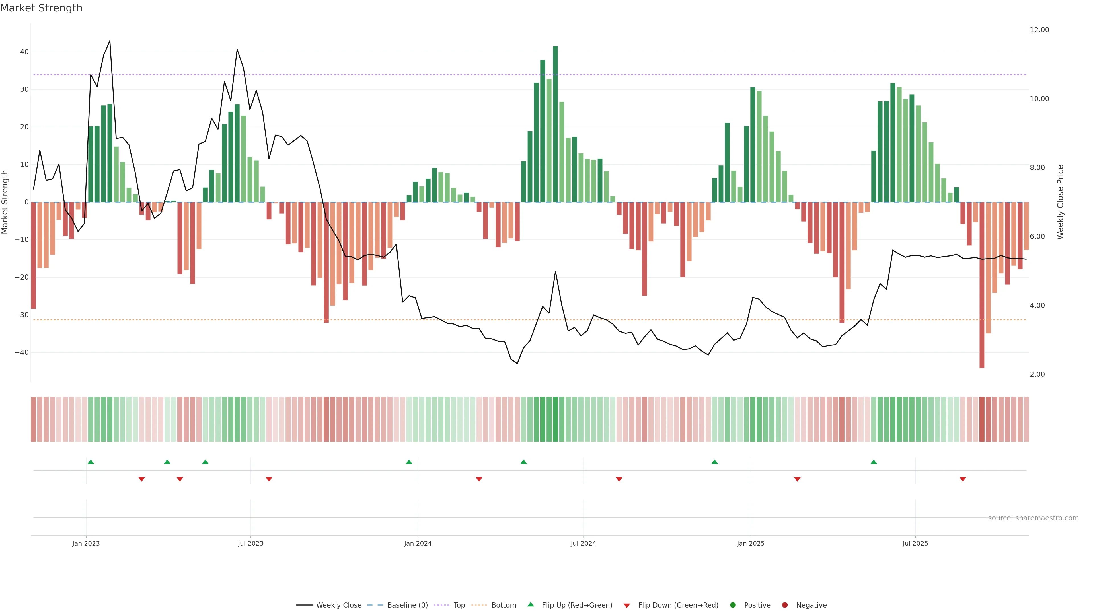Click the dark red Negative circle in the legend
The width and height of the screenshot is (1093, 615).
(x=784, y=605)
